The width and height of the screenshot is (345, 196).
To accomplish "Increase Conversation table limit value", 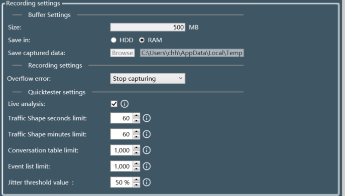I will 137,148.
